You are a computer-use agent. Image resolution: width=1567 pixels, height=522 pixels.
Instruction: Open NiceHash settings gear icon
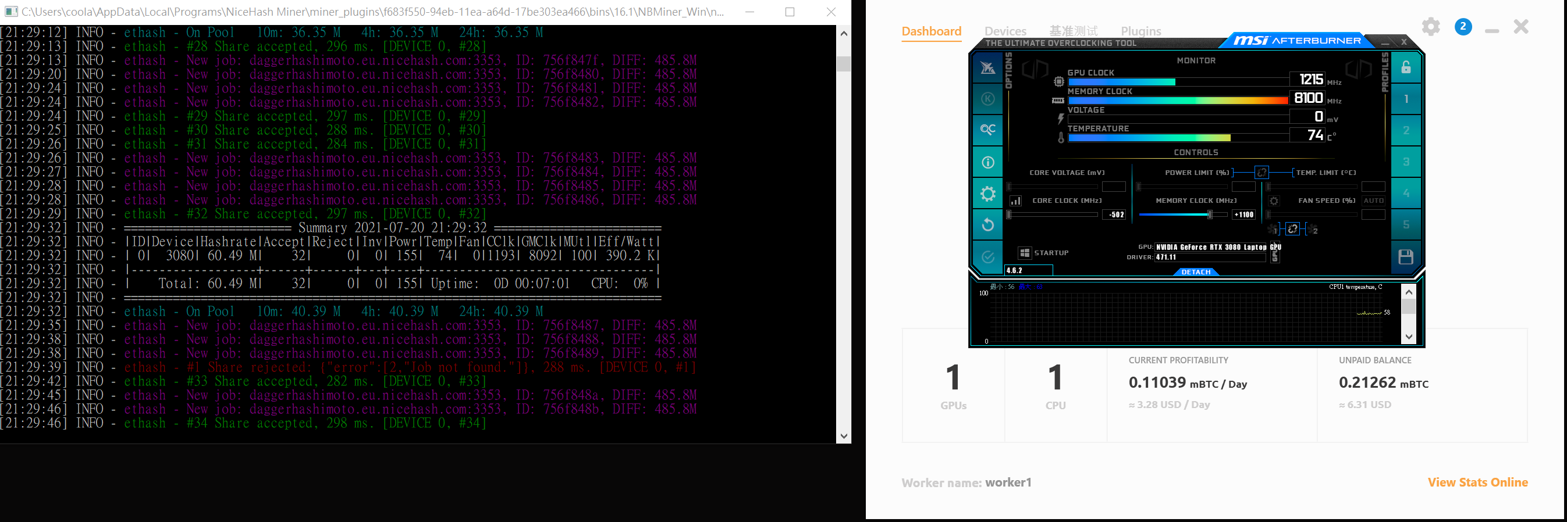(1431, 27)
